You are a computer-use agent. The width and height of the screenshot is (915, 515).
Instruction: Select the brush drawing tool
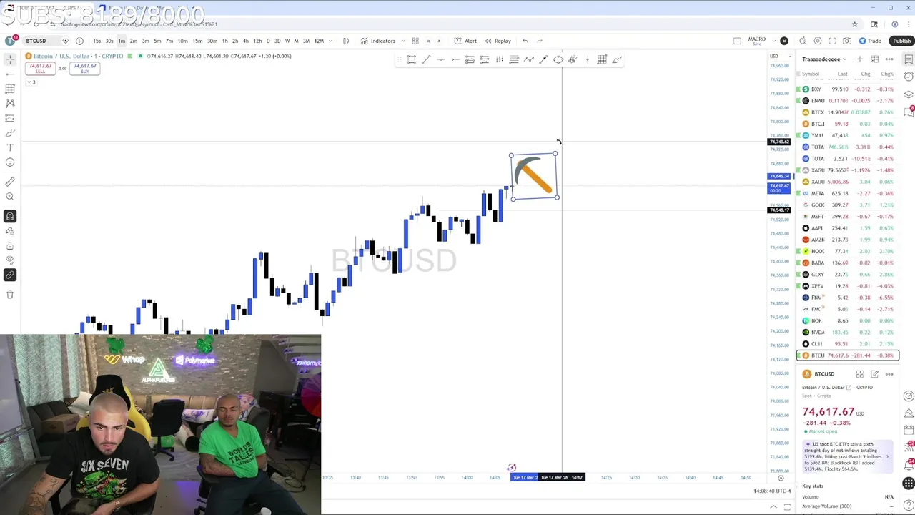click(10, 133)
